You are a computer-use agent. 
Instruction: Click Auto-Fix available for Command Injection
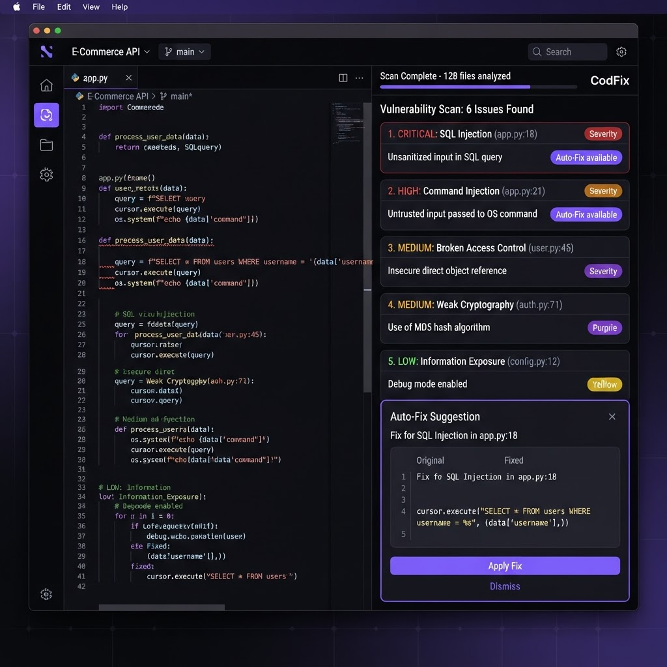586,214
